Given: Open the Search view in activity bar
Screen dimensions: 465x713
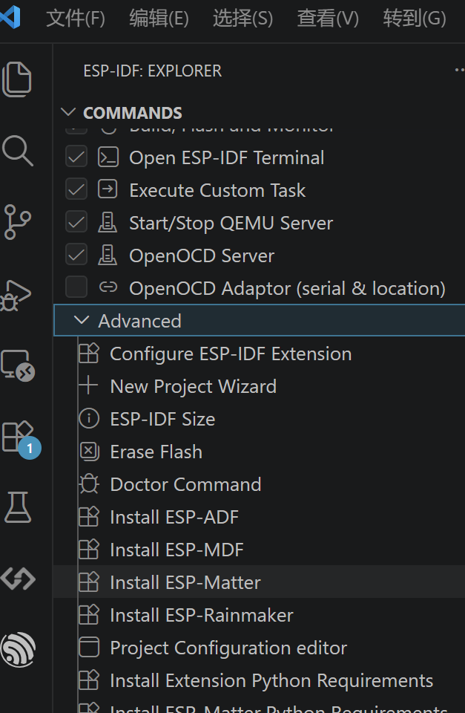Looking at the screenshot, I should point(17,151).
